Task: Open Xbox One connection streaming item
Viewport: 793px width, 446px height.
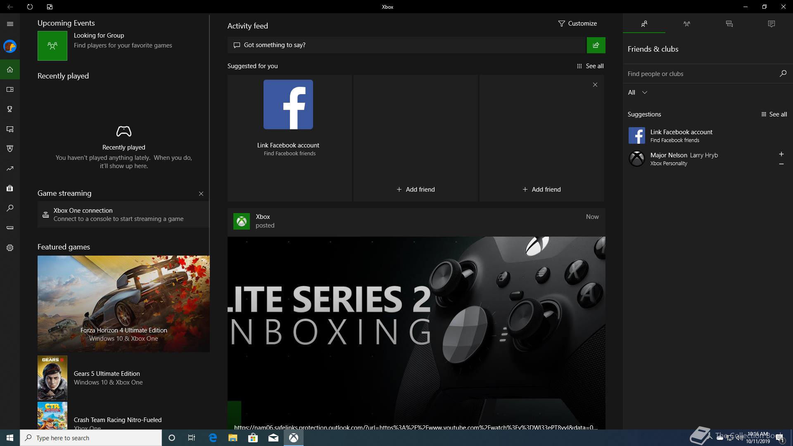Action: 123,214
